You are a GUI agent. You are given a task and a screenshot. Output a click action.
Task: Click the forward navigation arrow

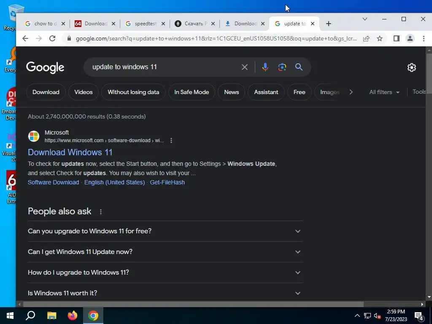[39, 38]
